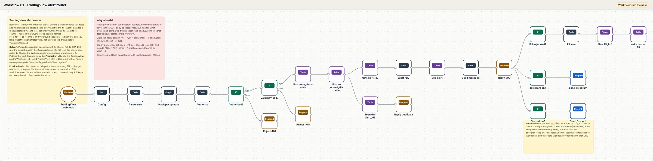The height and width of the screenshot is (161, 653).
Task: Click the true label after Valid payload?
Action: point(280,83)
